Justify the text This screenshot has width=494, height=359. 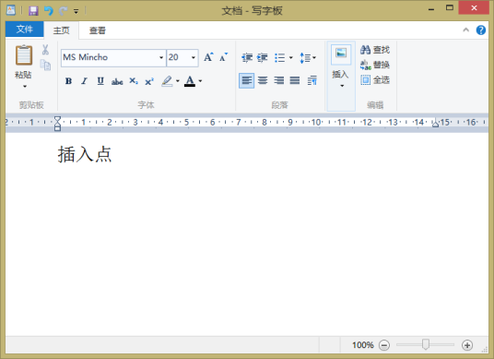pyautogui.click(x=295, y=80)
